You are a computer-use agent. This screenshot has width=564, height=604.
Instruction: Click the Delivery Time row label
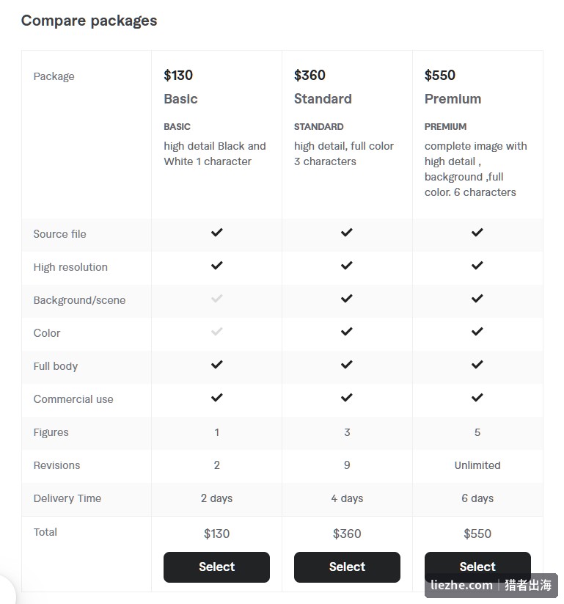coord(67,498)
